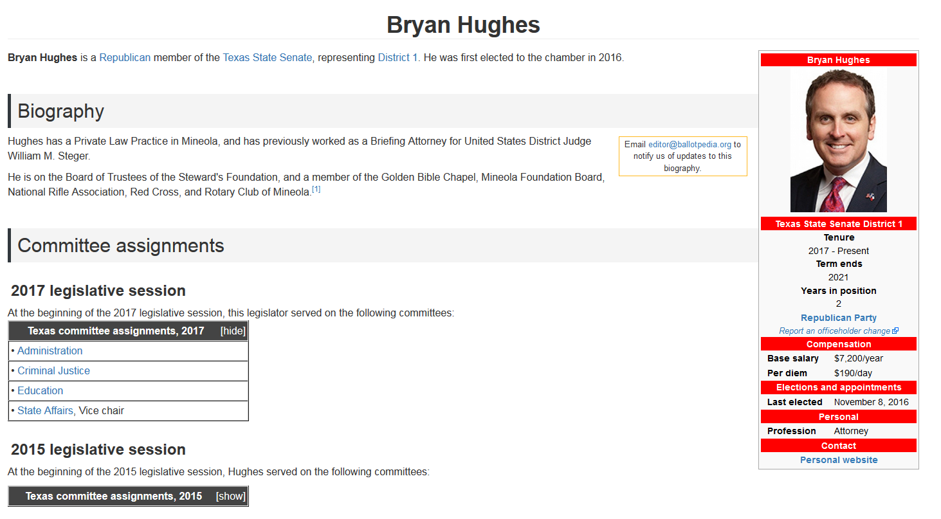Open the Education committee link
Viewport: 941px width, 519px height.
pos(40,391)
